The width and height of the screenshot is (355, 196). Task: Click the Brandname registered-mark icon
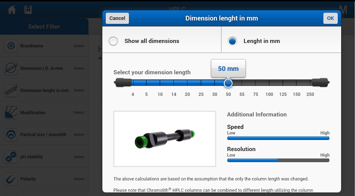(11, 46)
